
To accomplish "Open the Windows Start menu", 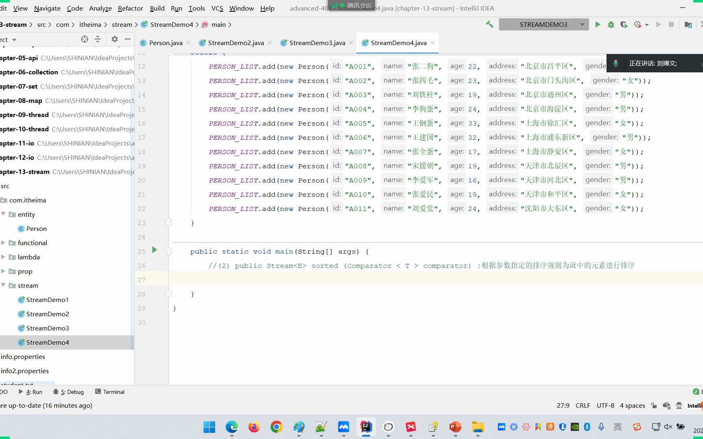I will [x=210, y=427].
